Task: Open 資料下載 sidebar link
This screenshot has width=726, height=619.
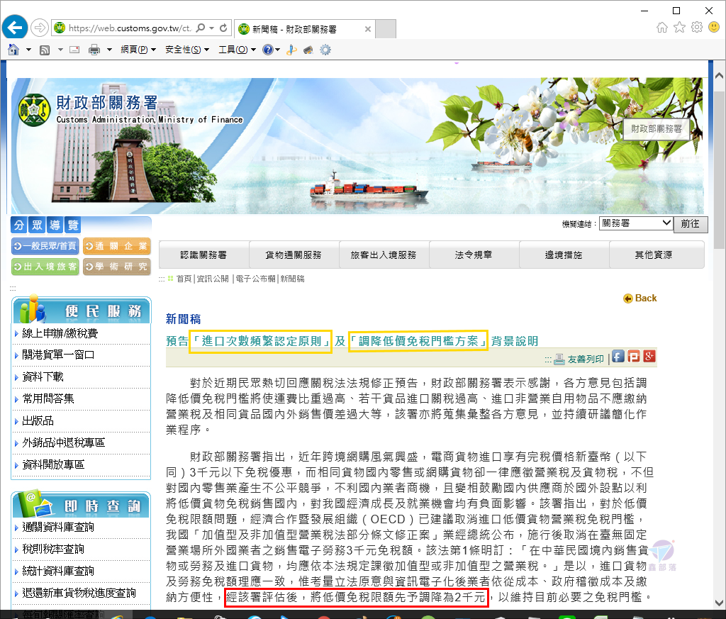Action: click(43, 377)
